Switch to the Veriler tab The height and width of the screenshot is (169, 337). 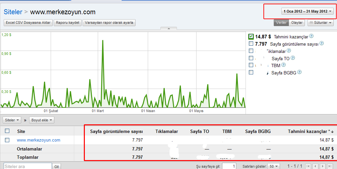[281, 22]
